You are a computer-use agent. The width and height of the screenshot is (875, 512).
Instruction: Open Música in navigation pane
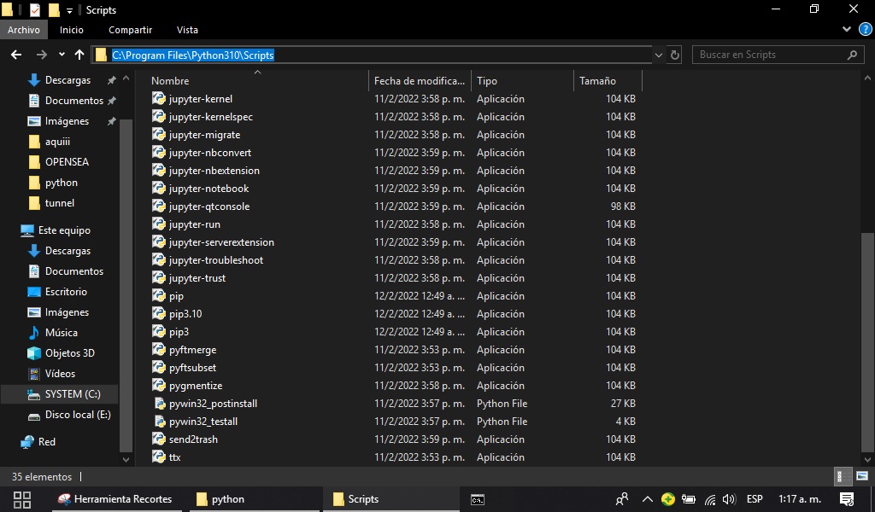click(x=62, y=333)
